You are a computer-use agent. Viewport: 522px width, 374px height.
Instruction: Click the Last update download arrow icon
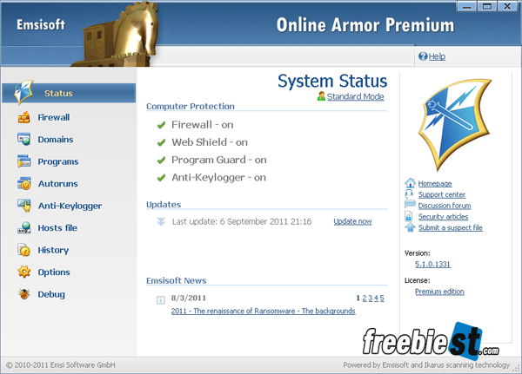point(161,221)
